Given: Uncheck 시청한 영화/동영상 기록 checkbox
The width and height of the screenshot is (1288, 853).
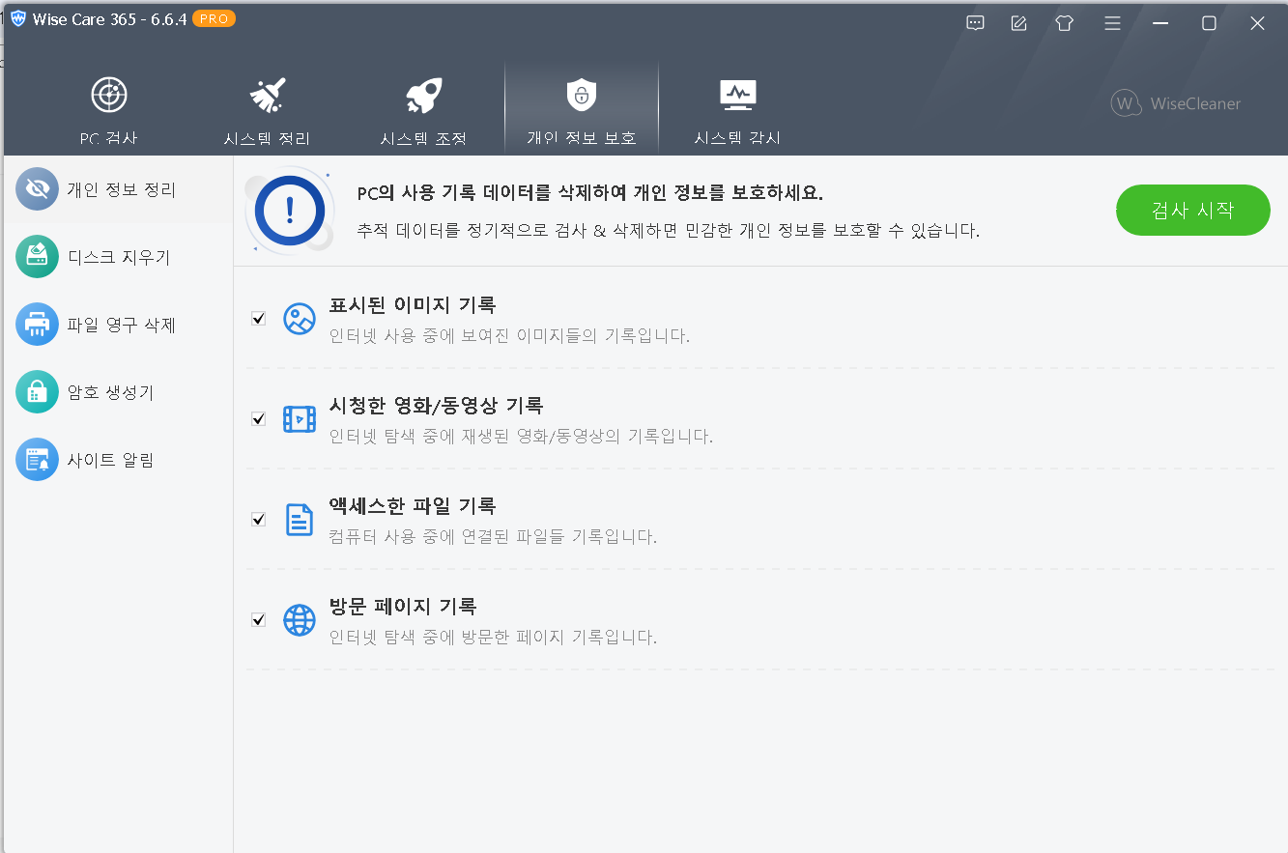Looking at the screenshot, I should [x=258, y=419].
